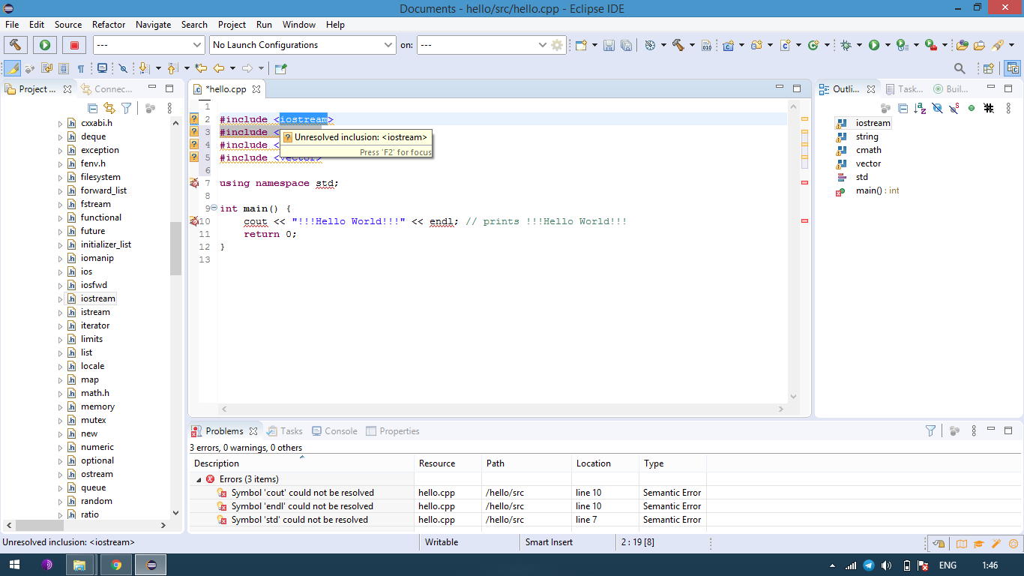Click the Description column header
The image size is (1024, 576).
pyautogui.click(x=301, y=463)
